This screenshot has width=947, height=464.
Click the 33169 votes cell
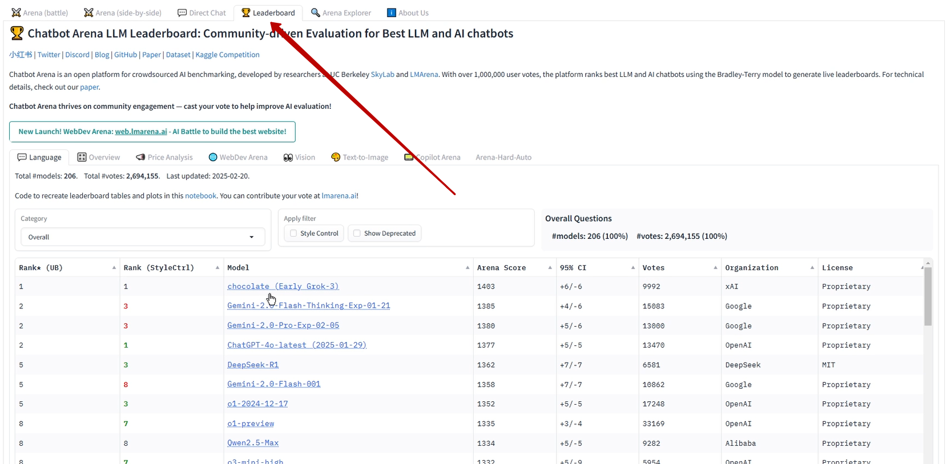(x=680, y=424)
